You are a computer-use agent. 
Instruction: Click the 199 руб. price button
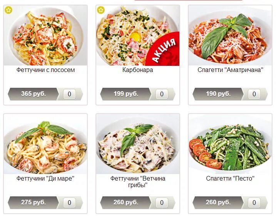pyautogui.click(x=126, y=94)
